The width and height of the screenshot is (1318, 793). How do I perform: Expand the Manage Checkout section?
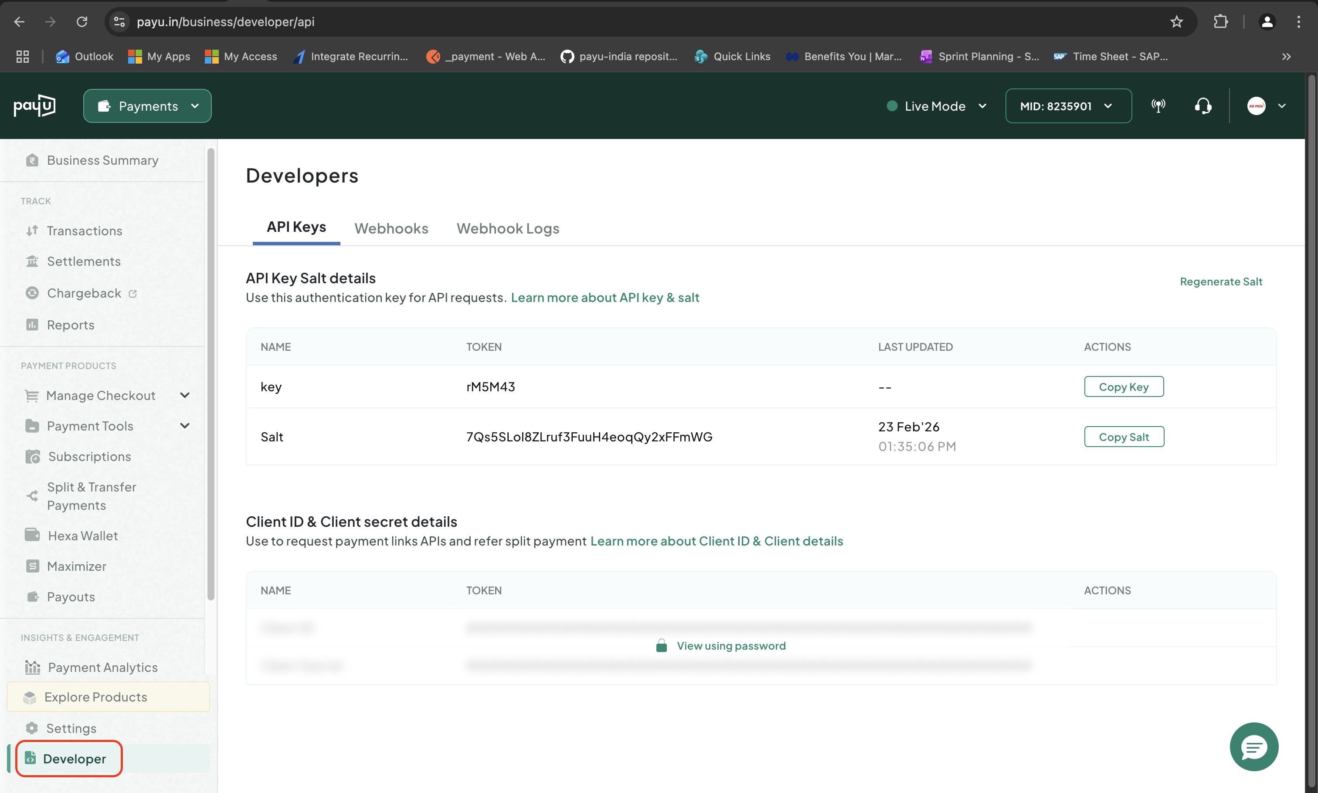click(x=184, y=396)
